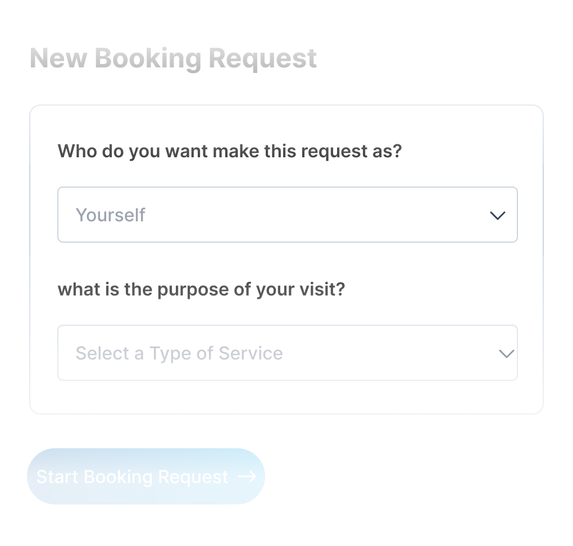This screenshot has height=546, width=573.
Task: Click the dark down-chevron right of 'Yourself'
Action: (498, 215)
